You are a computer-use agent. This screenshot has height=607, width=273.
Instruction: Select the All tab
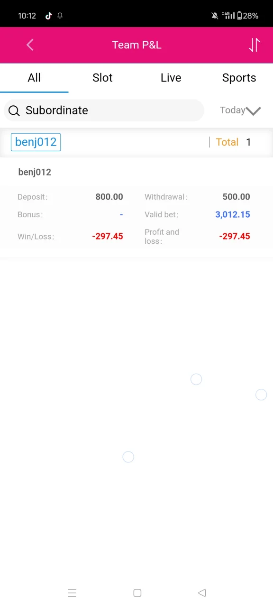coord(34,78)
